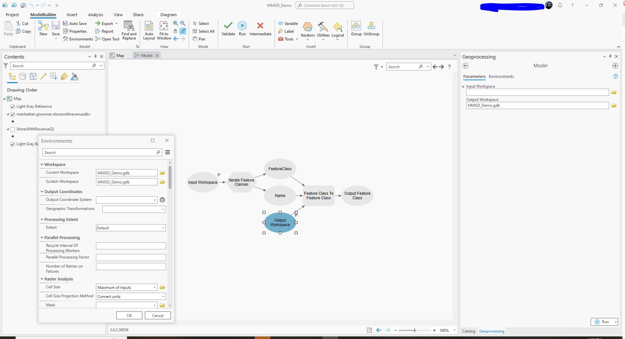Image resolution: width=625 pixels, height=339 pixels.
Task: Click the List By Editing pencil icon
Action: [43, 77]
